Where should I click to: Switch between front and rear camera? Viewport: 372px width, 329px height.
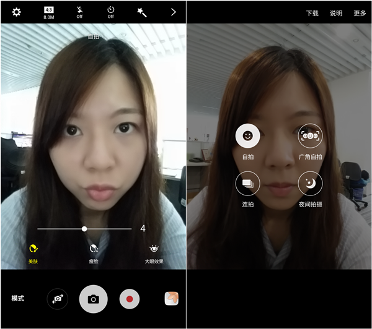click(x=58, y=299)
